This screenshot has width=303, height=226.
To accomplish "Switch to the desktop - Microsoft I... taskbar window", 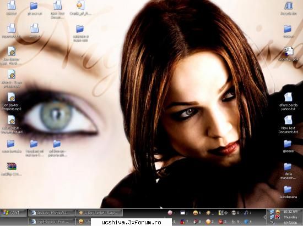I will 51,213.
